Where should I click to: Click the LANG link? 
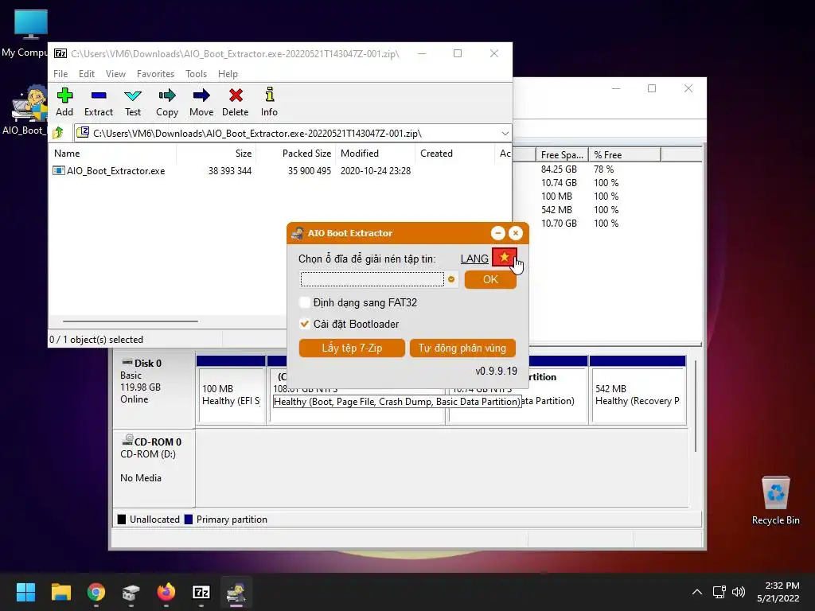click(x=474, y=259)
